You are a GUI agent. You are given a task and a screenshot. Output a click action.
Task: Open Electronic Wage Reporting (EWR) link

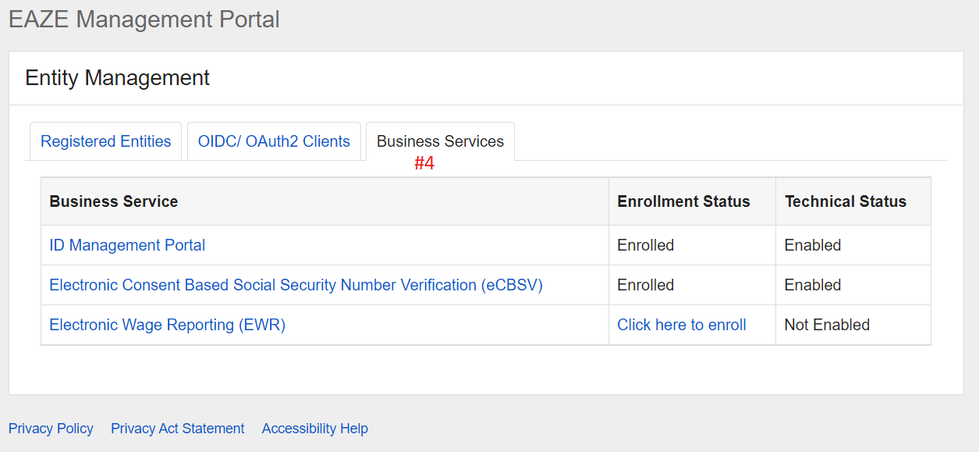167,325
